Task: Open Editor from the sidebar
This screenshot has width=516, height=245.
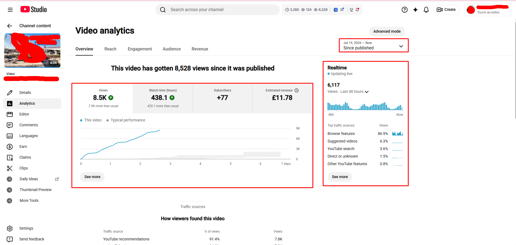Action: [x=32, y=114]
